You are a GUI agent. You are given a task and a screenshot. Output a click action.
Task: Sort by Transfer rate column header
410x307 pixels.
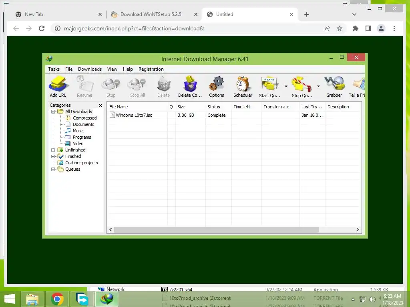tap(280, 107)
